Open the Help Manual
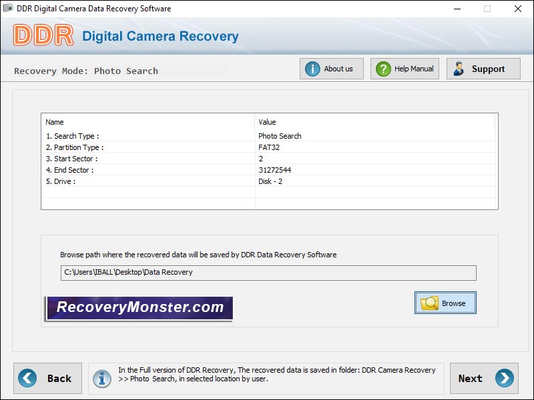 (x=404, y=68)
